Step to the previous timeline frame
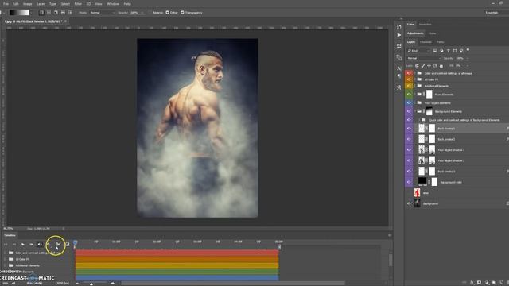The height and width of the screenshot is (286, 509). click(x=14, y=244)
